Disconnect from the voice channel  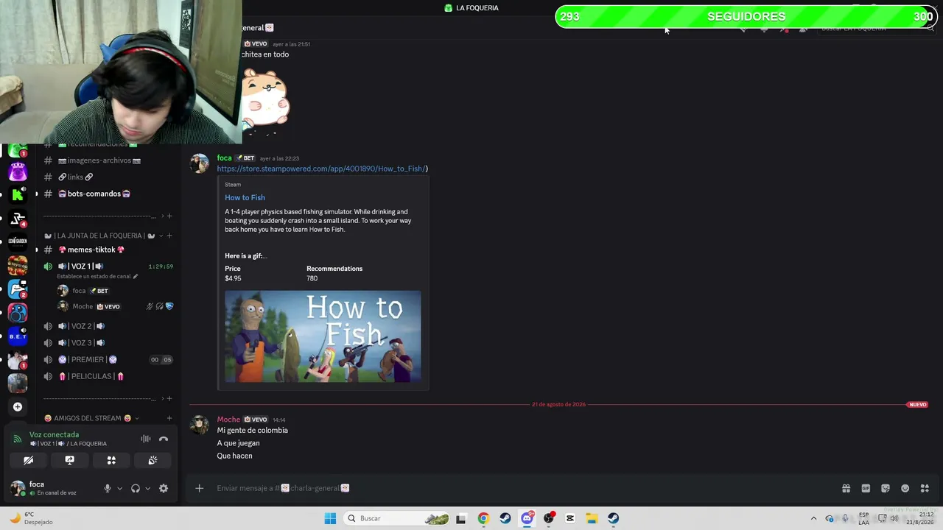[164, 439]
